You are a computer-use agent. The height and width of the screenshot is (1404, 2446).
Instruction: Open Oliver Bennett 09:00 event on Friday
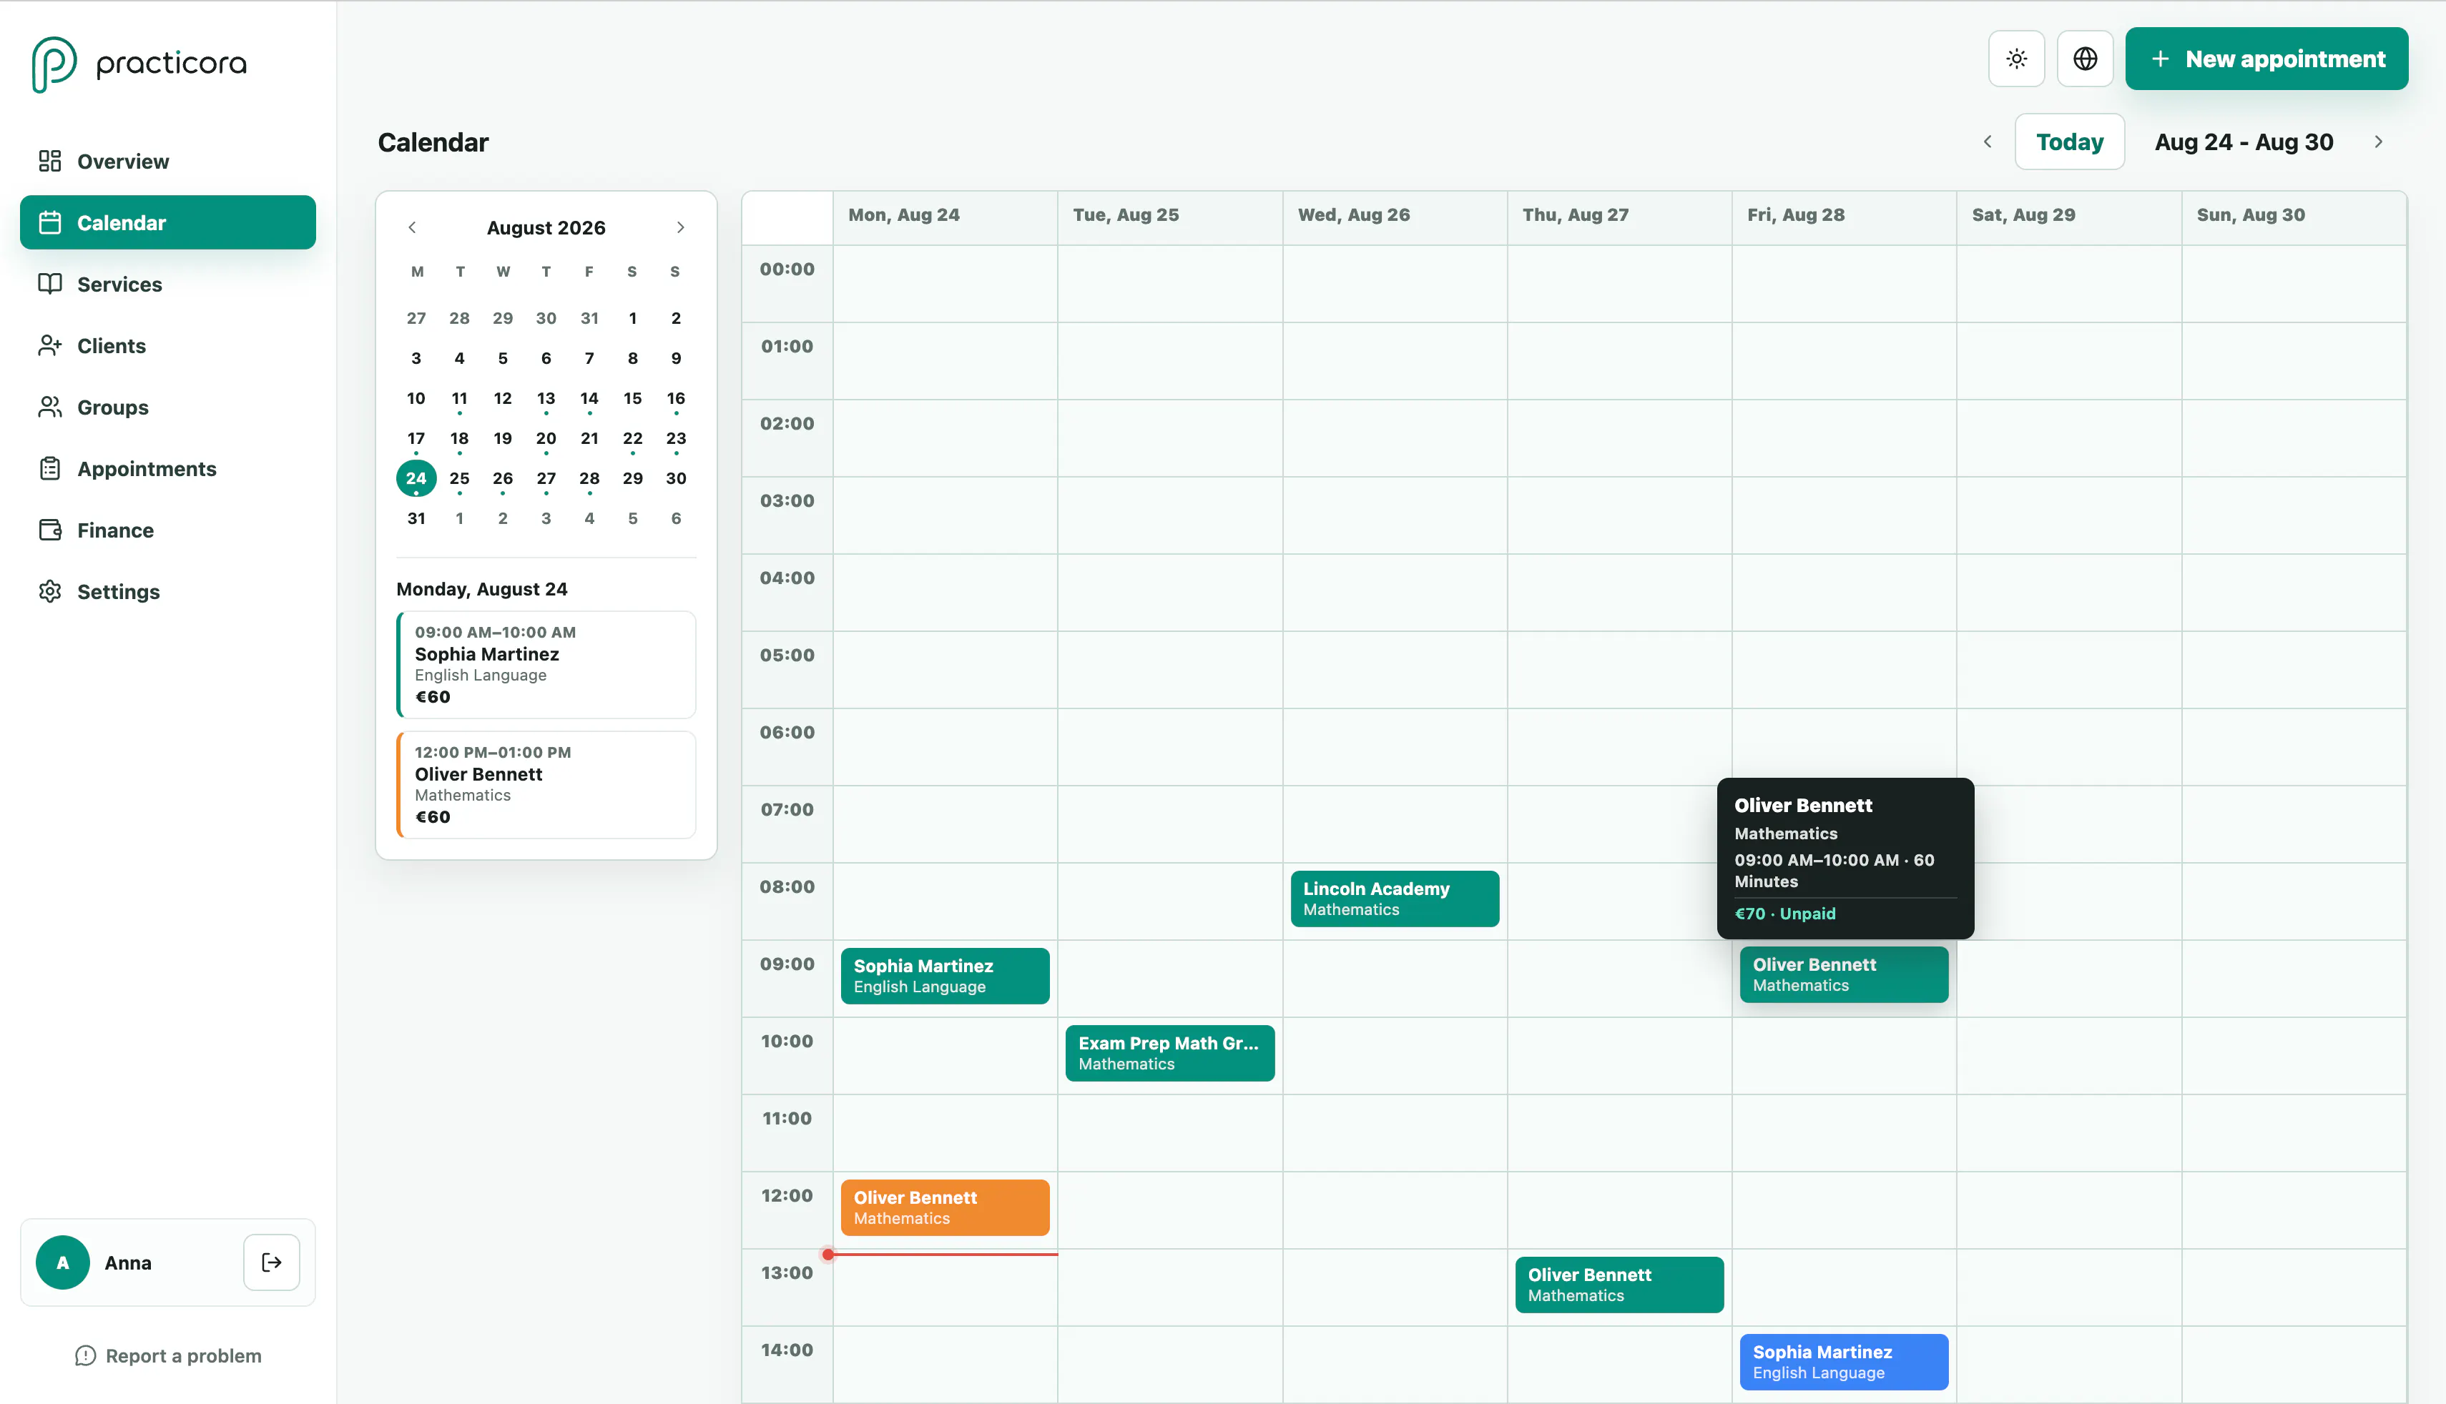tap(1843, 975)
